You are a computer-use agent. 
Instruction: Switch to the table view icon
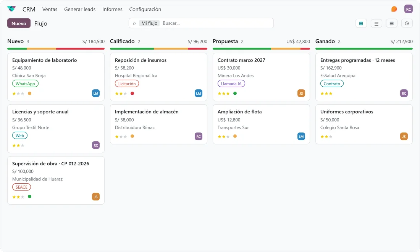(391, 23)
